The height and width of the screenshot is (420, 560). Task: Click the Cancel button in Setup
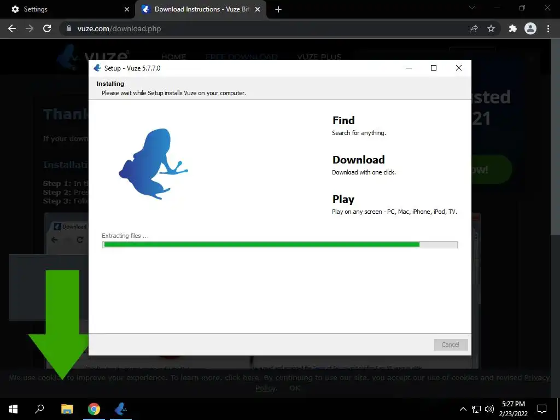click(x=451, y=345)
